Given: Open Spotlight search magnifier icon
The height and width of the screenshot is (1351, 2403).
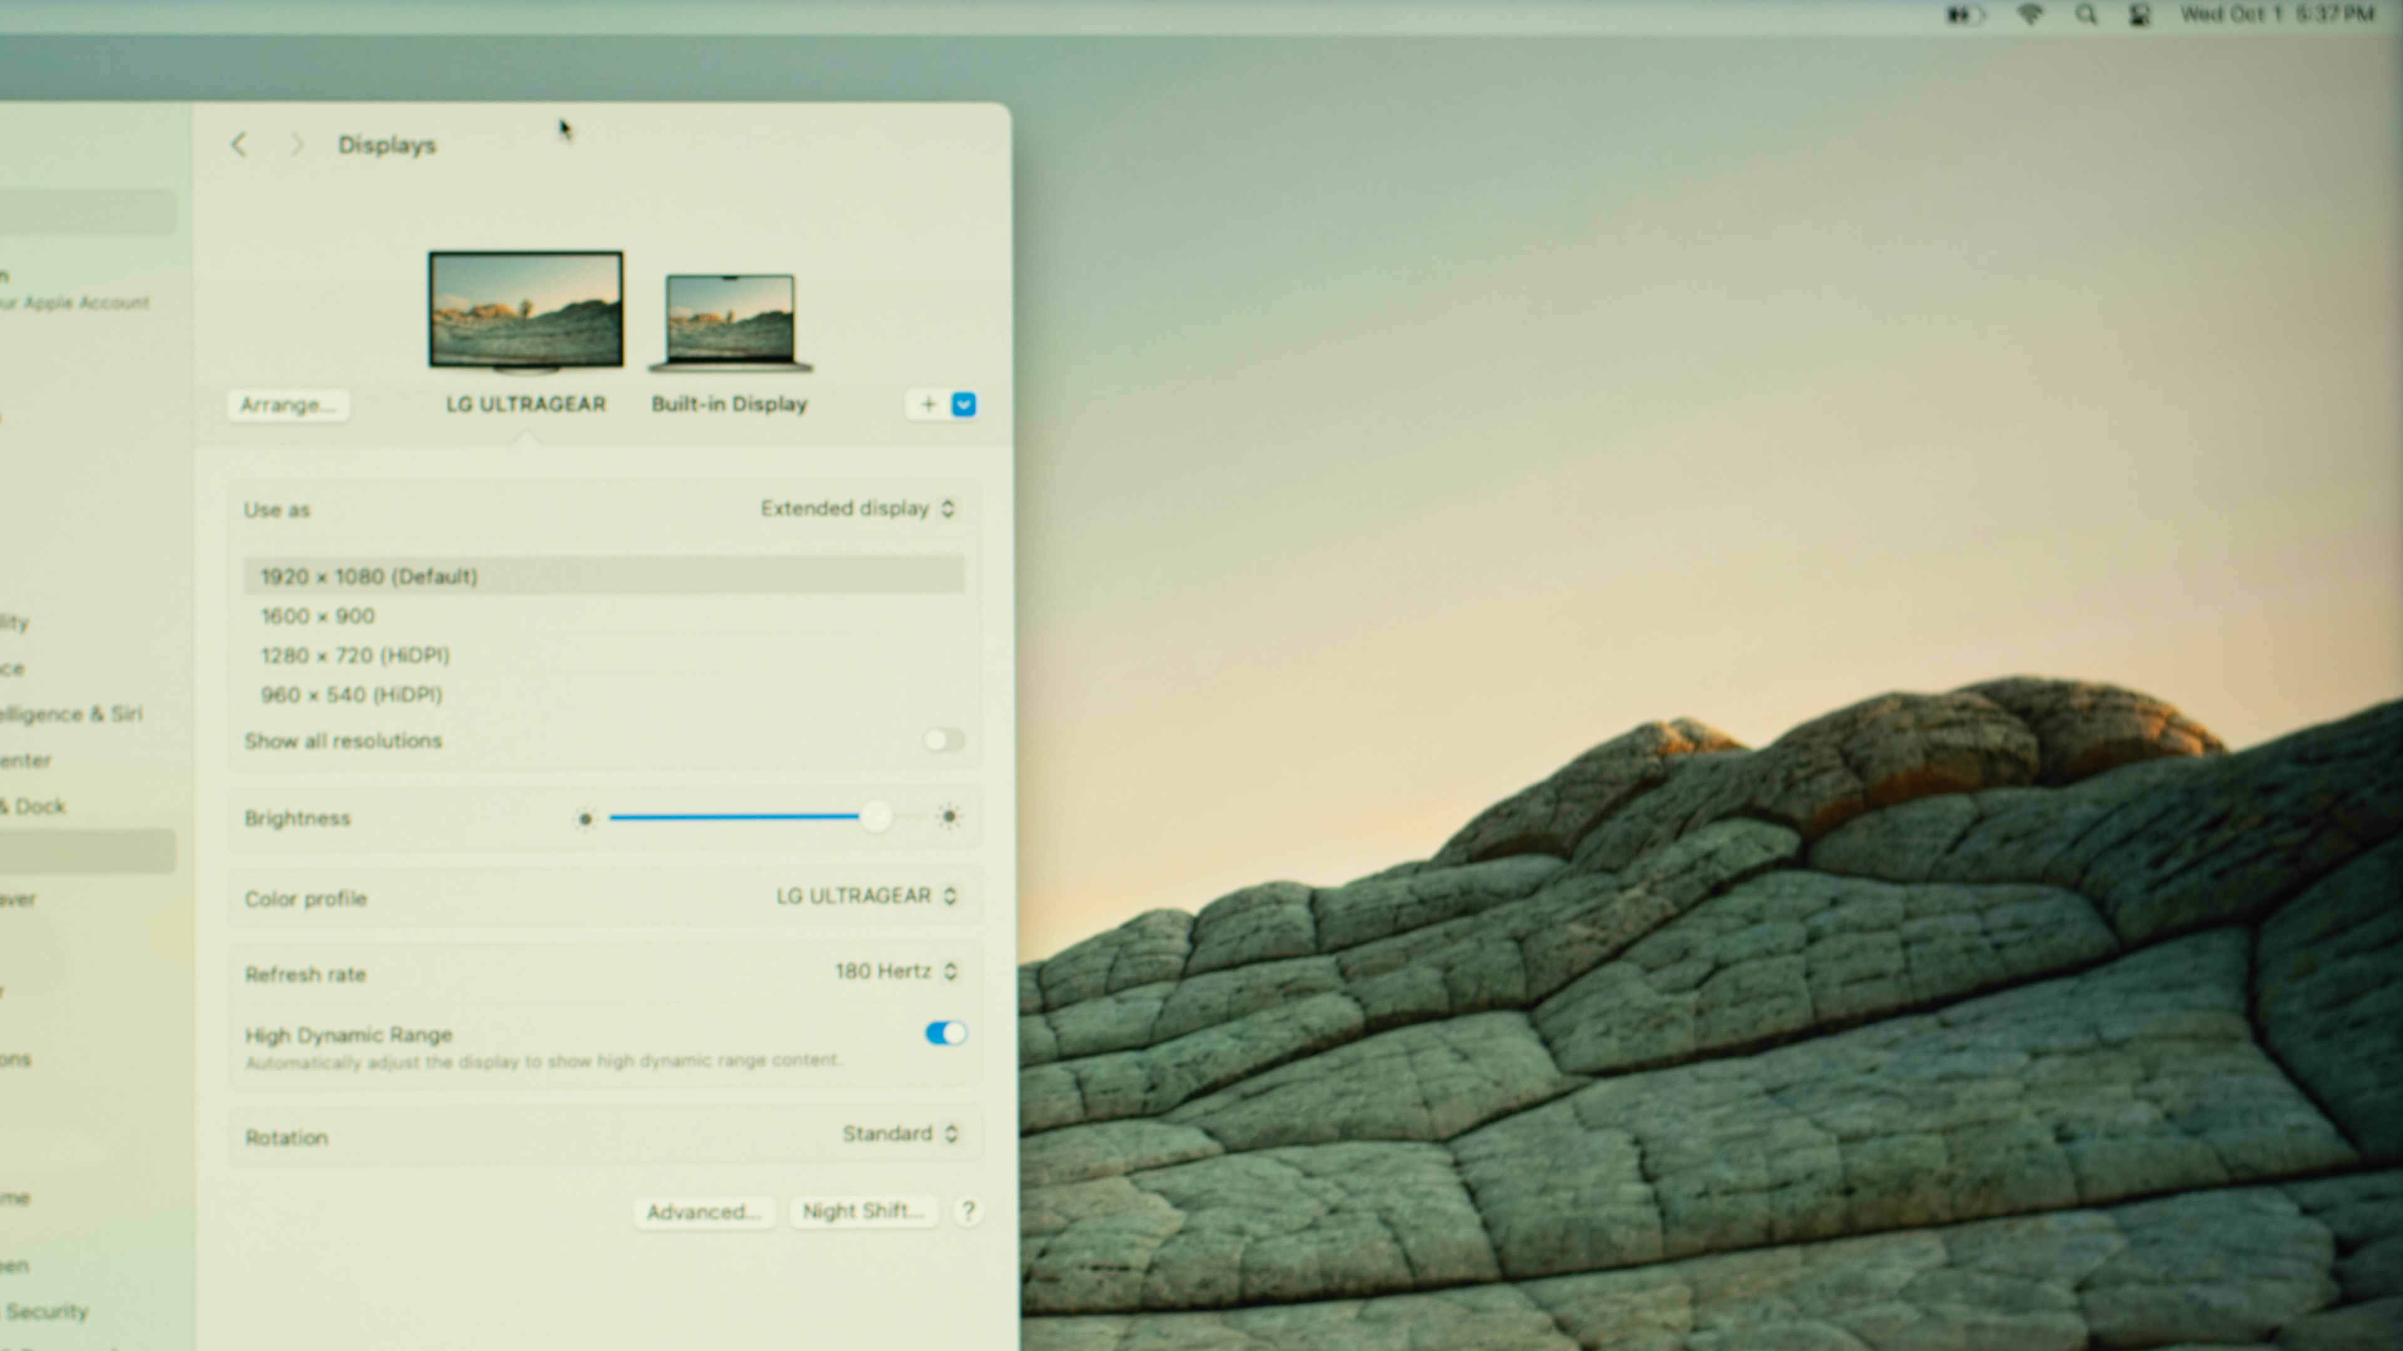Looking at the screenshot, I should pyautogui.click(x=2086, y=15).
